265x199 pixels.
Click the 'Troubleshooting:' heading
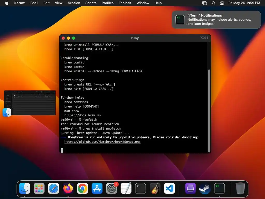pyautogui.click(x=75, y=58)
